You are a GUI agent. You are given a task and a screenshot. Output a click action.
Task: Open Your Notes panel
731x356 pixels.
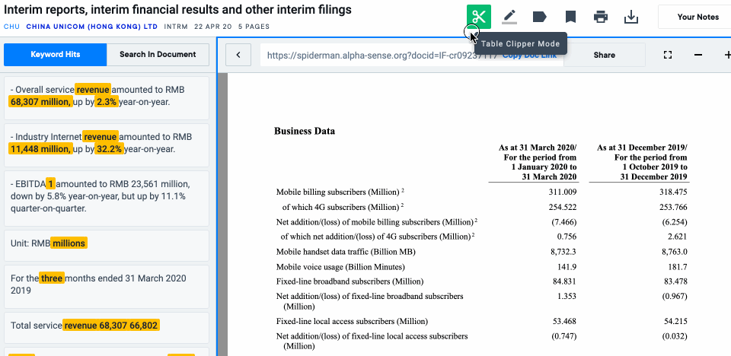[x=697, y=17]
